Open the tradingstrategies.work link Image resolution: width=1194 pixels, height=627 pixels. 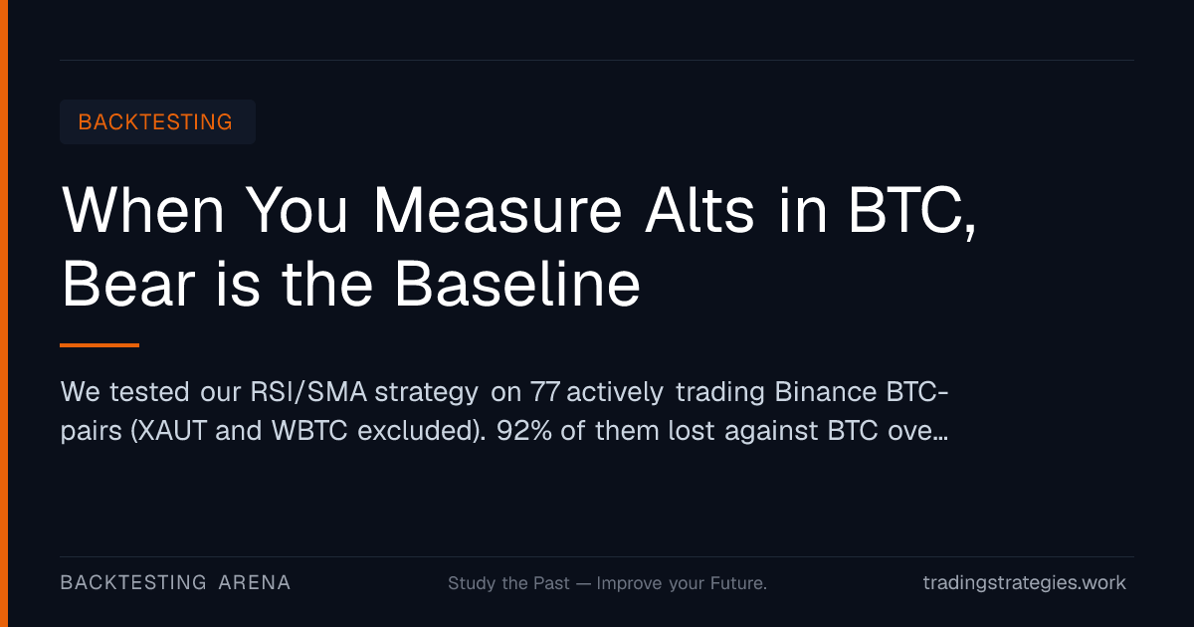click(1025, 583)
